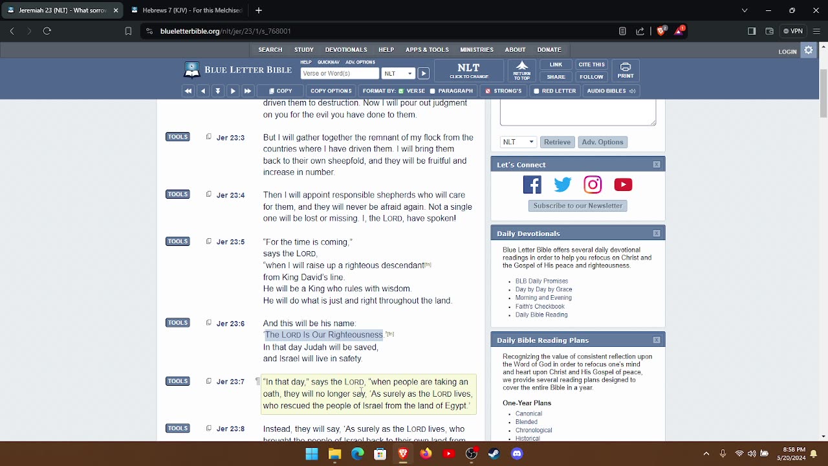
Task: Click the Print icon button
Action: (626, 71)
